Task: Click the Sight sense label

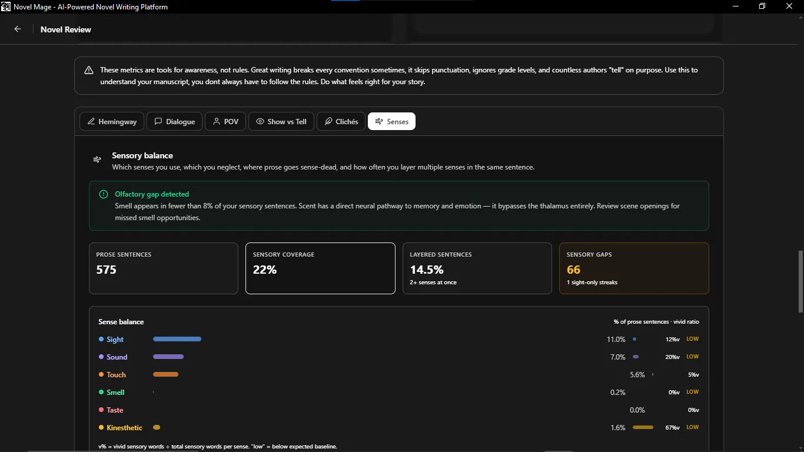Action: pos(115,340)
